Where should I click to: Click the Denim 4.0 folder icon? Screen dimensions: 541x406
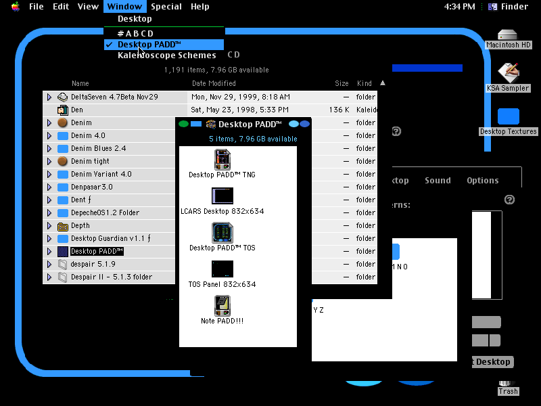click(x=62, y=136)
